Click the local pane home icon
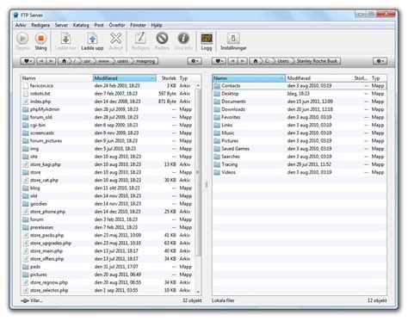The height and width of the screenshot is (321, 408). tap(256, 61)
